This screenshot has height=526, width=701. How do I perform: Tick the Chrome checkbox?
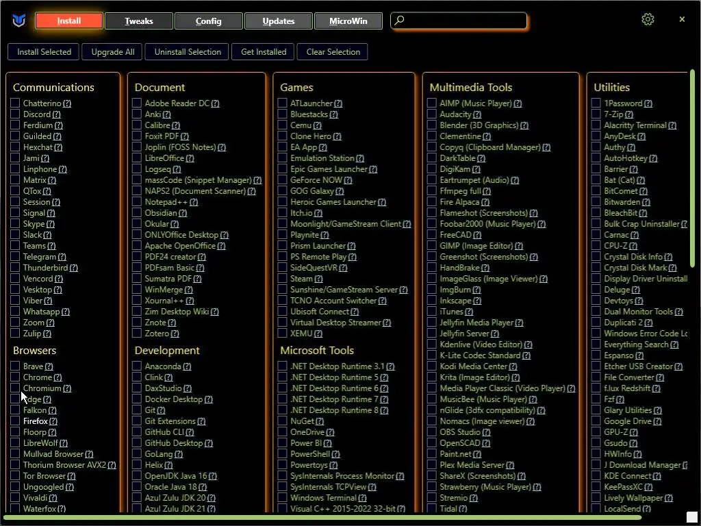[15, 377]
